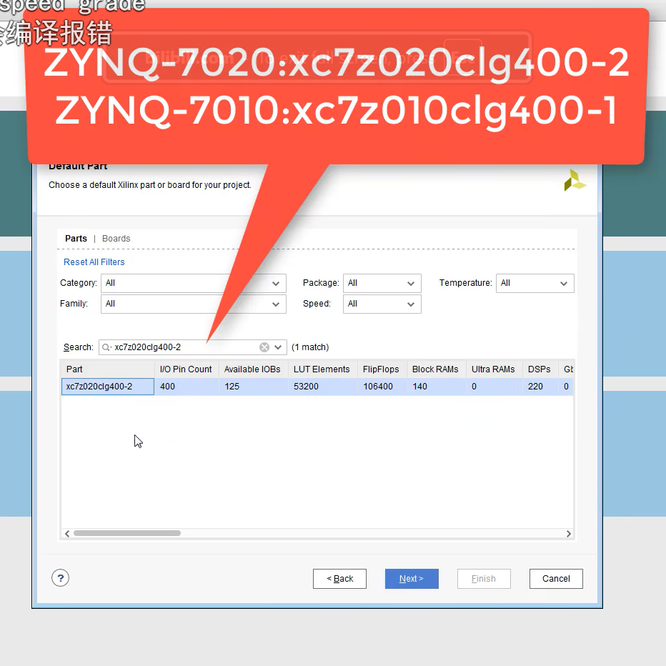The width and height of the screenshot is (666, 666).
Task: Click LUT value 53200 cell
Action: tap(322, 387)
